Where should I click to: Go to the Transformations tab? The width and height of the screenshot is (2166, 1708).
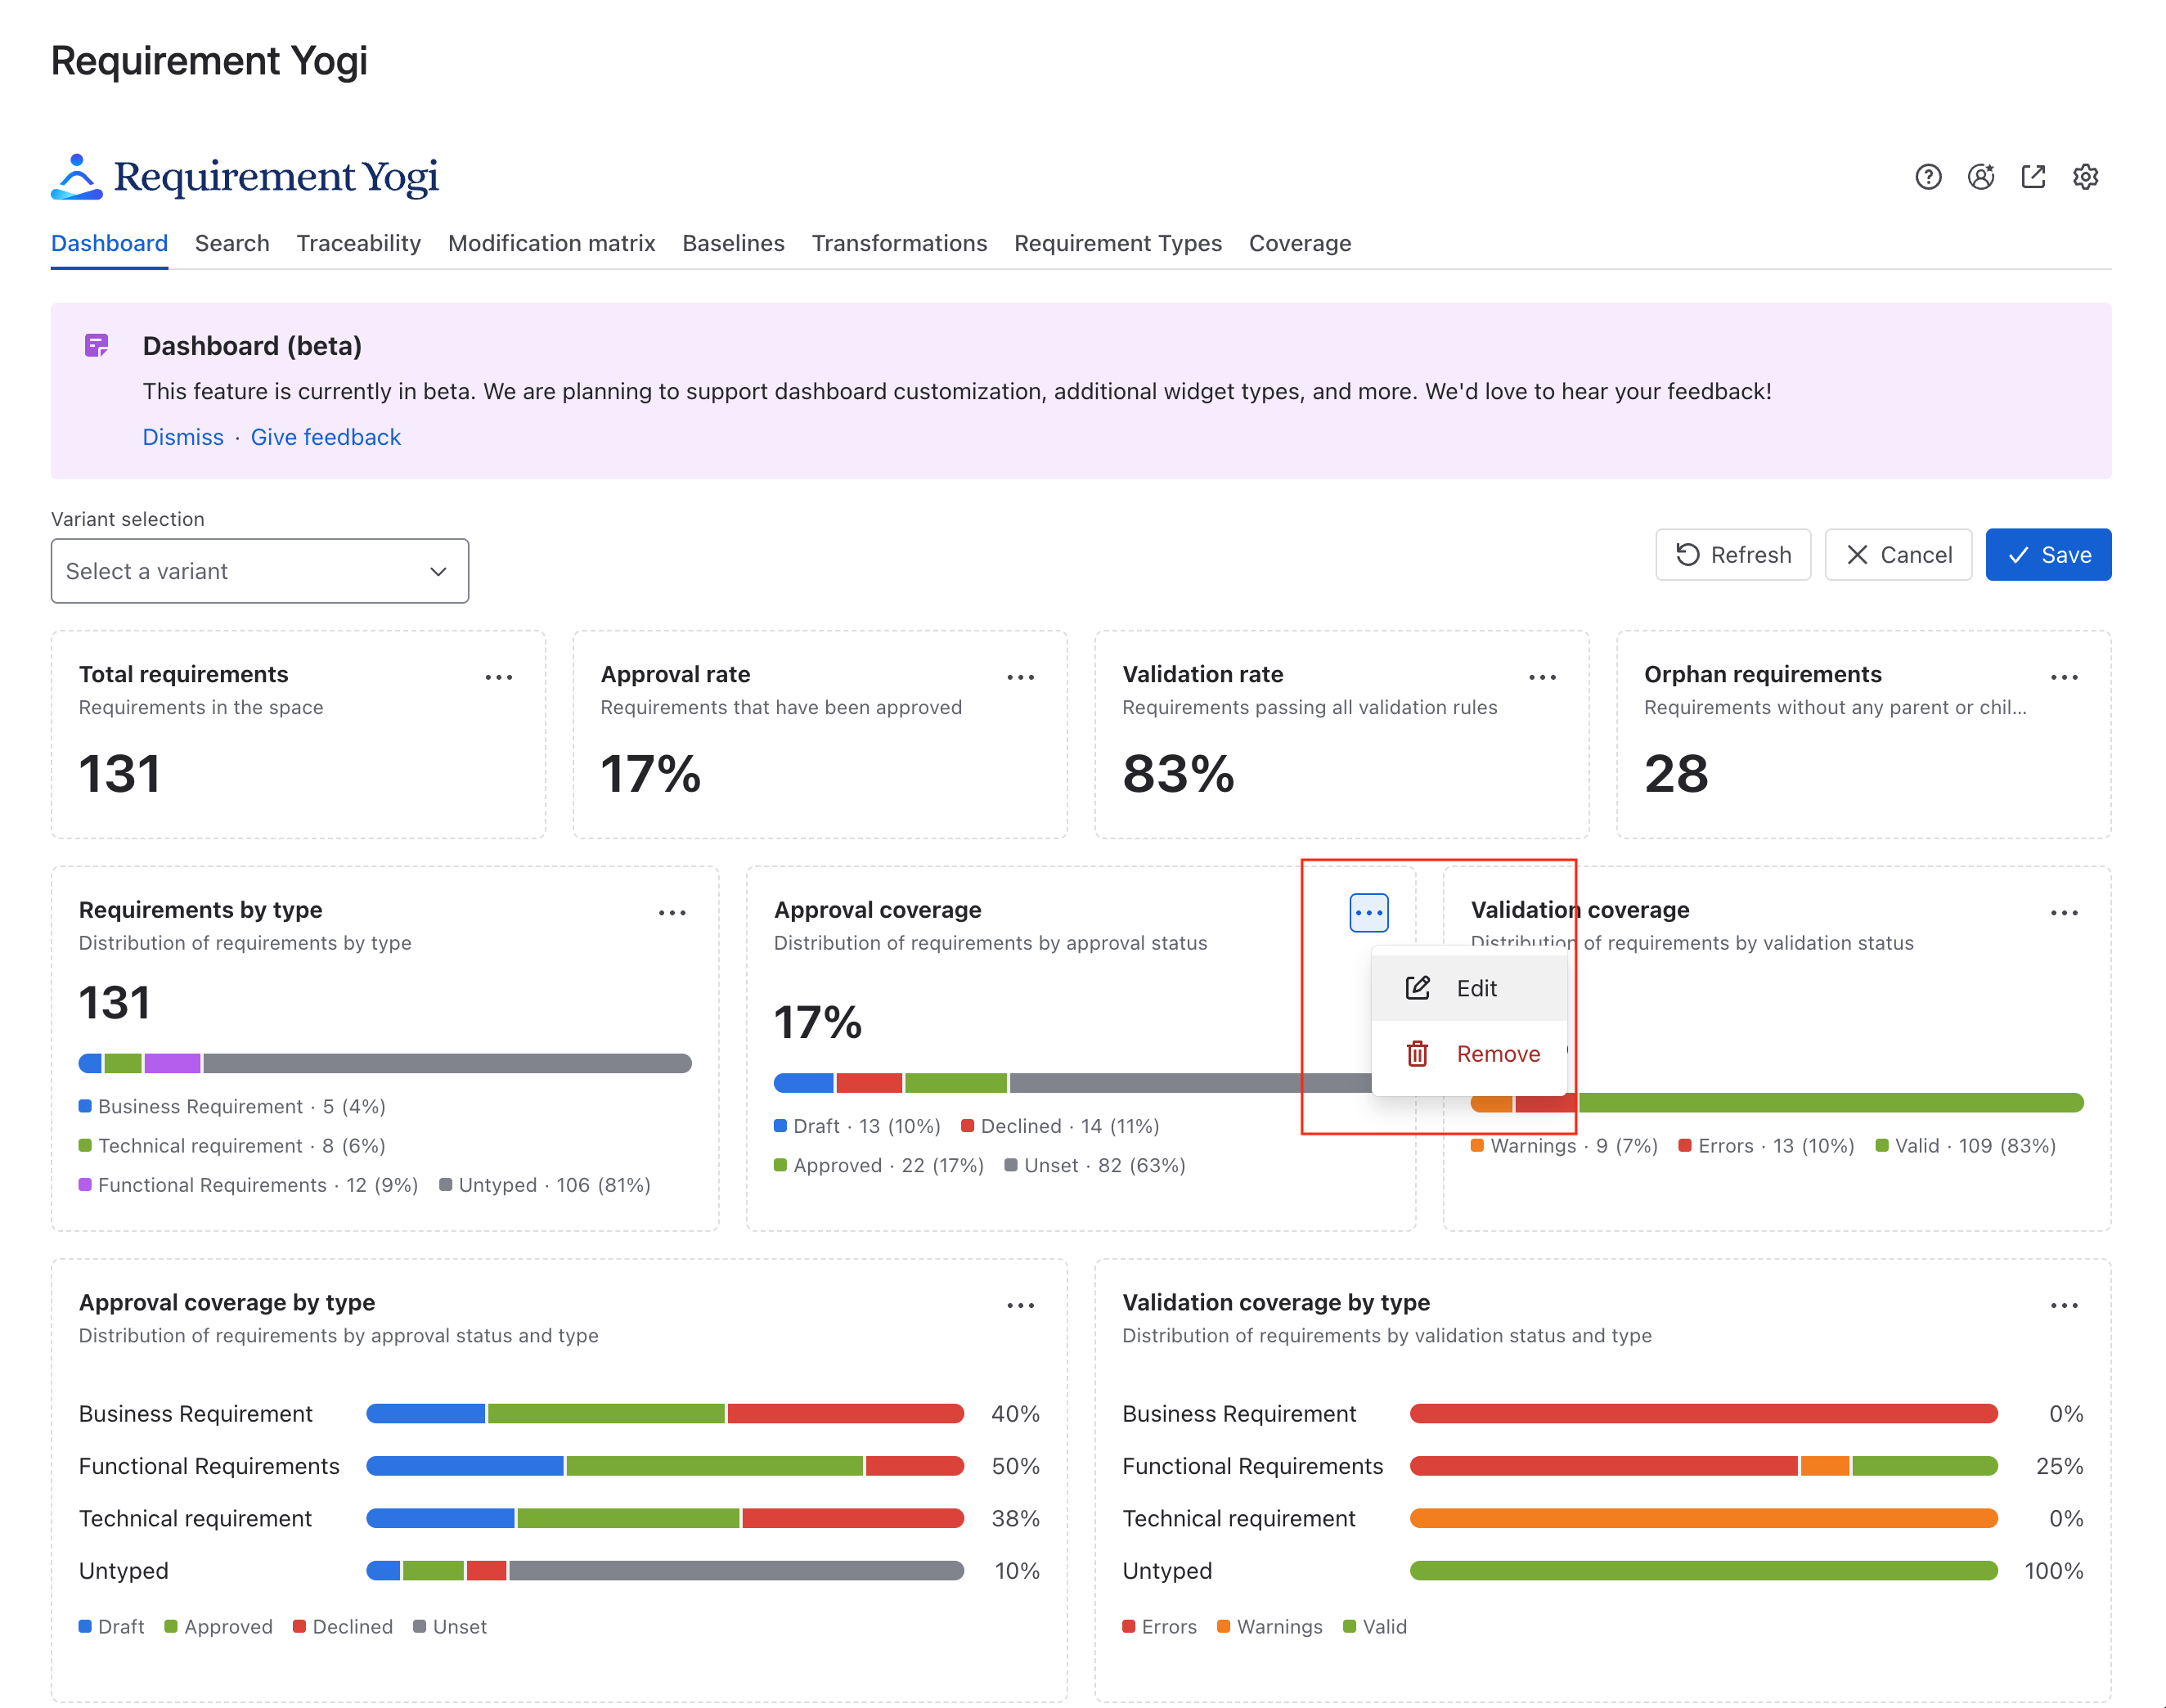pos(899,243)
